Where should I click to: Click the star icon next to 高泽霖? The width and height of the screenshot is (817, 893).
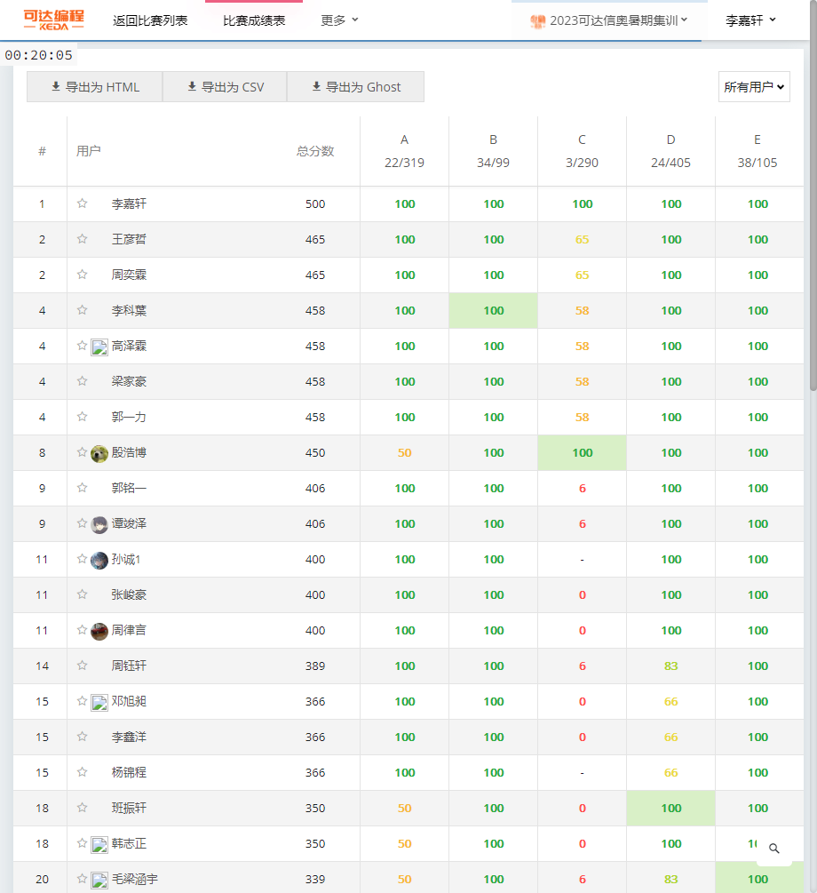pyautogui.click(x=82, y=345)
